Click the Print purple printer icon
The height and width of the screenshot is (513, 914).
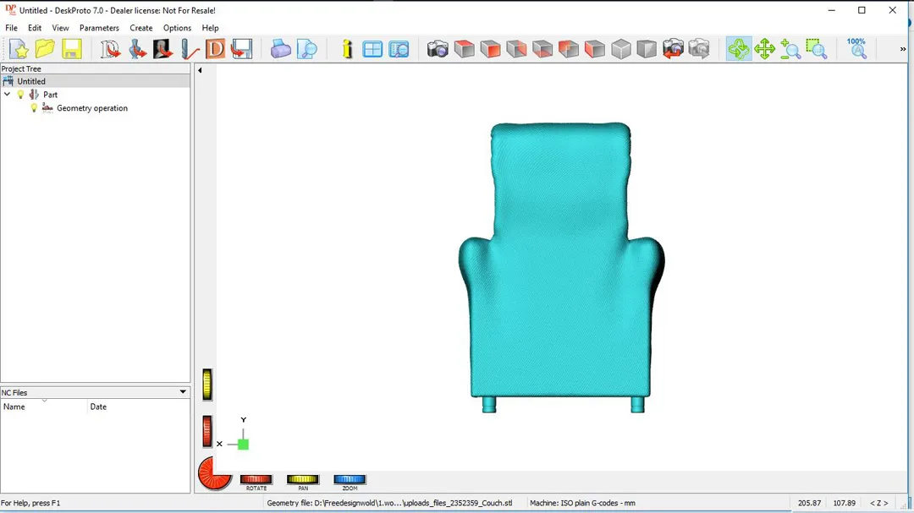point(281,49)
